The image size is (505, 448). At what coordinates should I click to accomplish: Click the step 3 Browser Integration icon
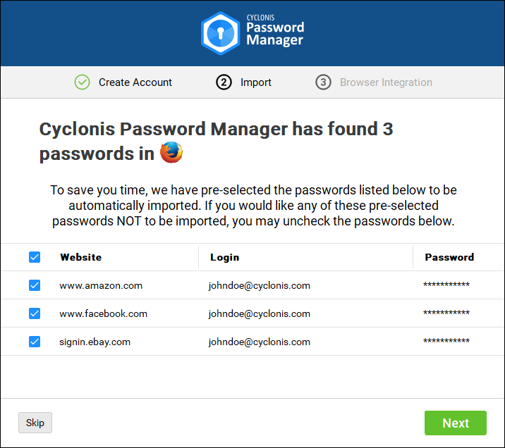pos(323,82)
